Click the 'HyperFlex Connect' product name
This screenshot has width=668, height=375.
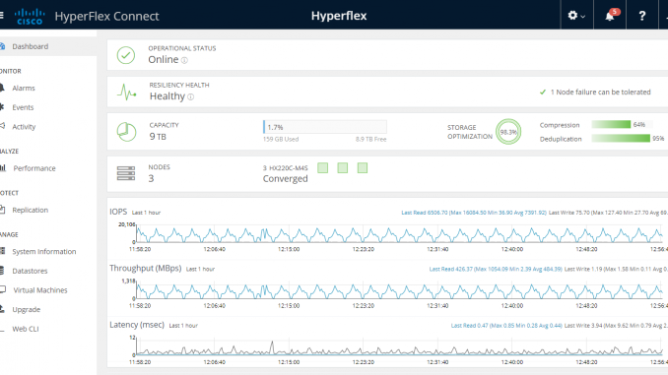[106, 16]
